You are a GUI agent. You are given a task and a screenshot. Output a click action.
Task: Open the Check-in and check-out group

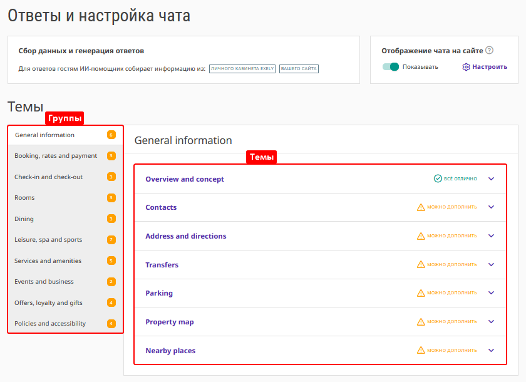[x=65, y=177]
